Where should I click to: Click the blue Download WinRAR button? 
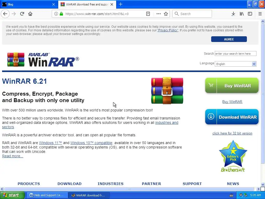(232, 117)
